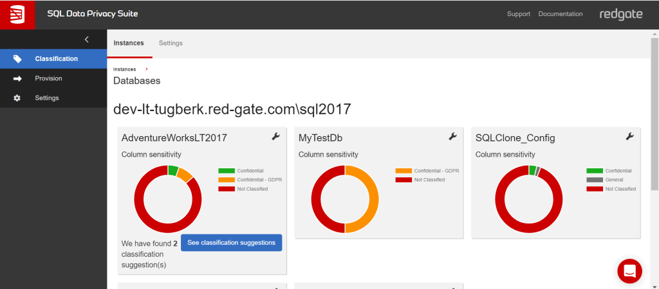Viewport: 659px width, 289px height.
Task: Click the AdventureWorksLT2017 donut chart
Action: [168, 199]
